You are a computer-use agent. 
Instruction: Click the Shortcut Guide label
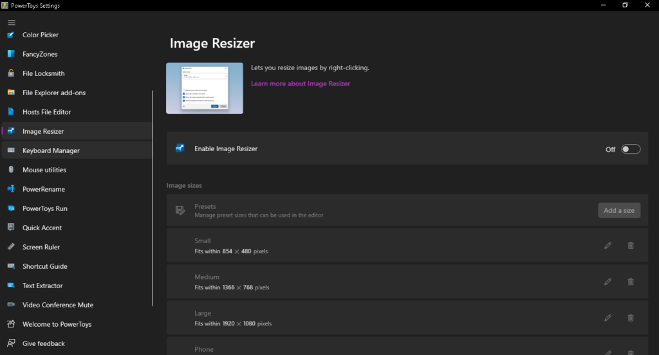click(45, 266)
